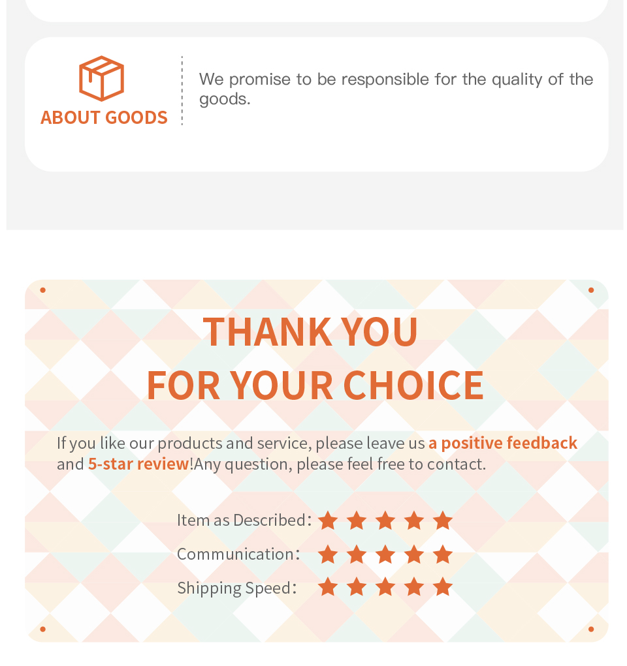The width and height of the screenshot is (627, 666).
Task: Select the third Communication star
Action: click(x=385, y=554)
